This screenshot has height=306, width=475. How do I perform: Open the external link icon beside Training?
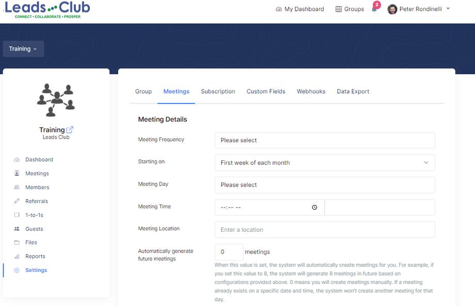[70, 130]
